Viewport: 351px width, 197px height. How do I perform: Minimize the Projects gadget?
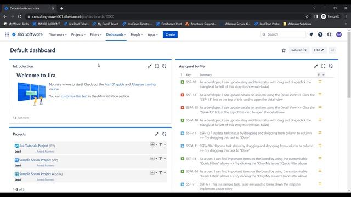tap(157, 134)
